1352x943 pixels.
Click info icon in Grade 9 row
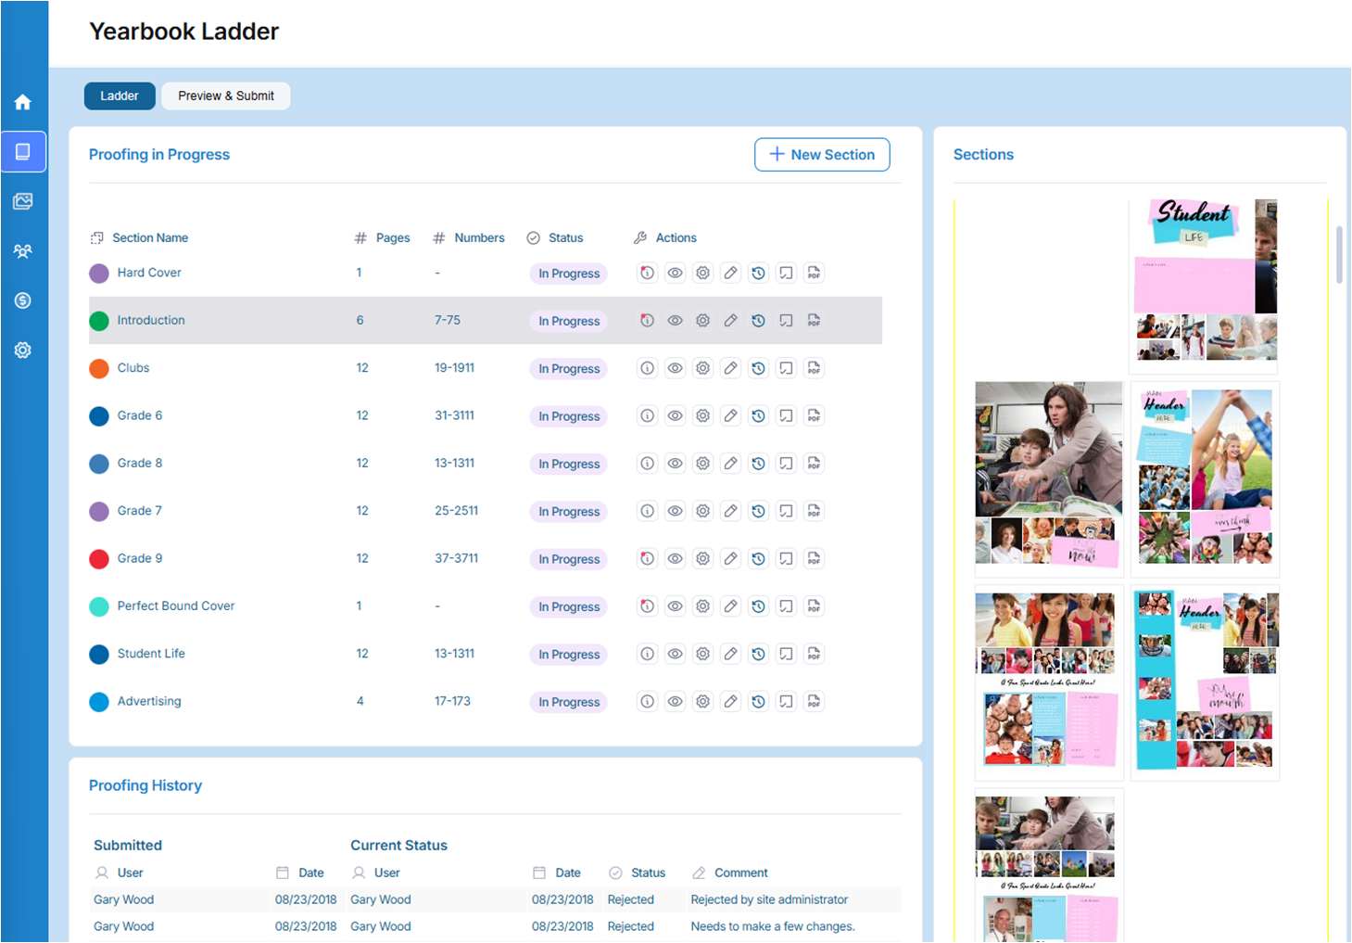(x=647, y=558)
